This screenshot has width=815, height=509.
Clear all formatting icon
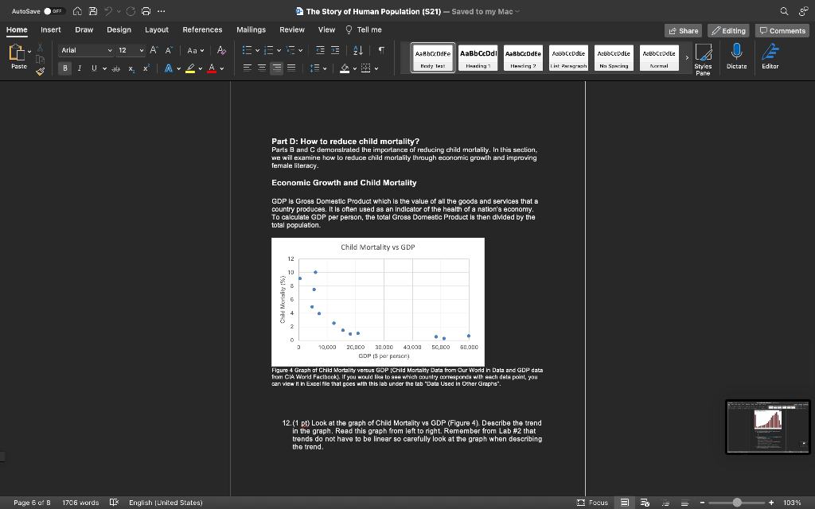pos(221,50)
